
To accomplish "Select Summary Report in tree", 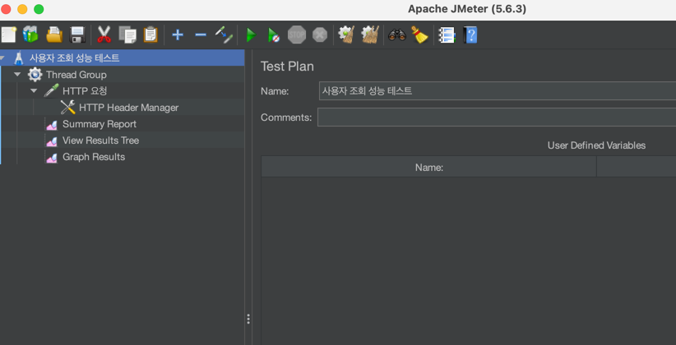I will [x=99, y=124].
